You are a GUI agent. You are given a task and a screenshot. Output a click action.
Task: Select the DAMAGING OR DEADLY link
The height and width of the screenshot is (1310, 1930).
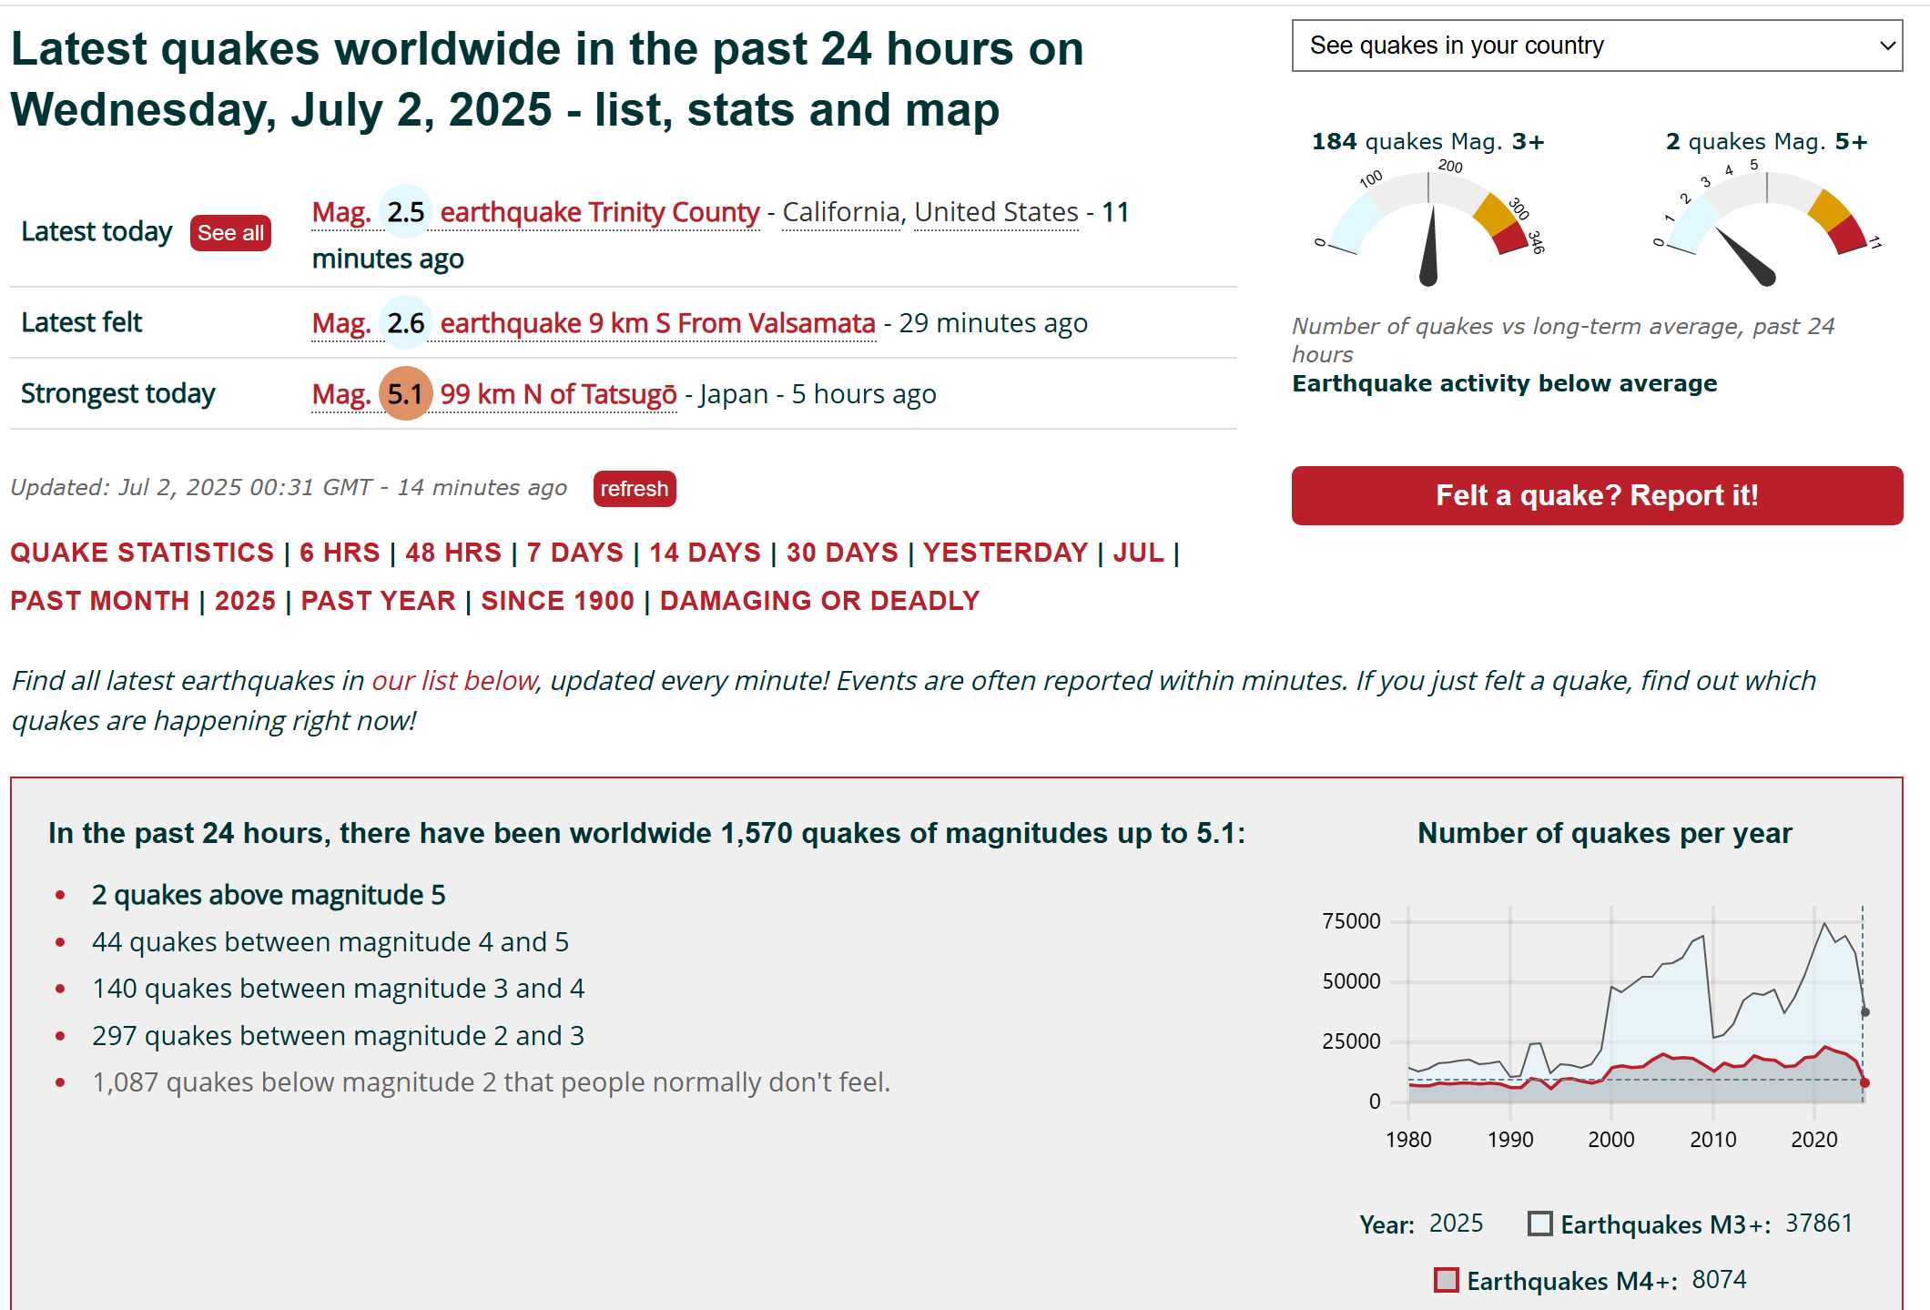tap(819, 601)
